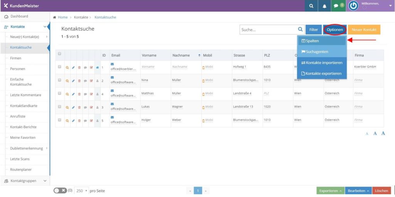The width and height of the screenshot is (395, 197).
Task: Click mobile phone icon in Holger Weber row
Action: (203, 121)
